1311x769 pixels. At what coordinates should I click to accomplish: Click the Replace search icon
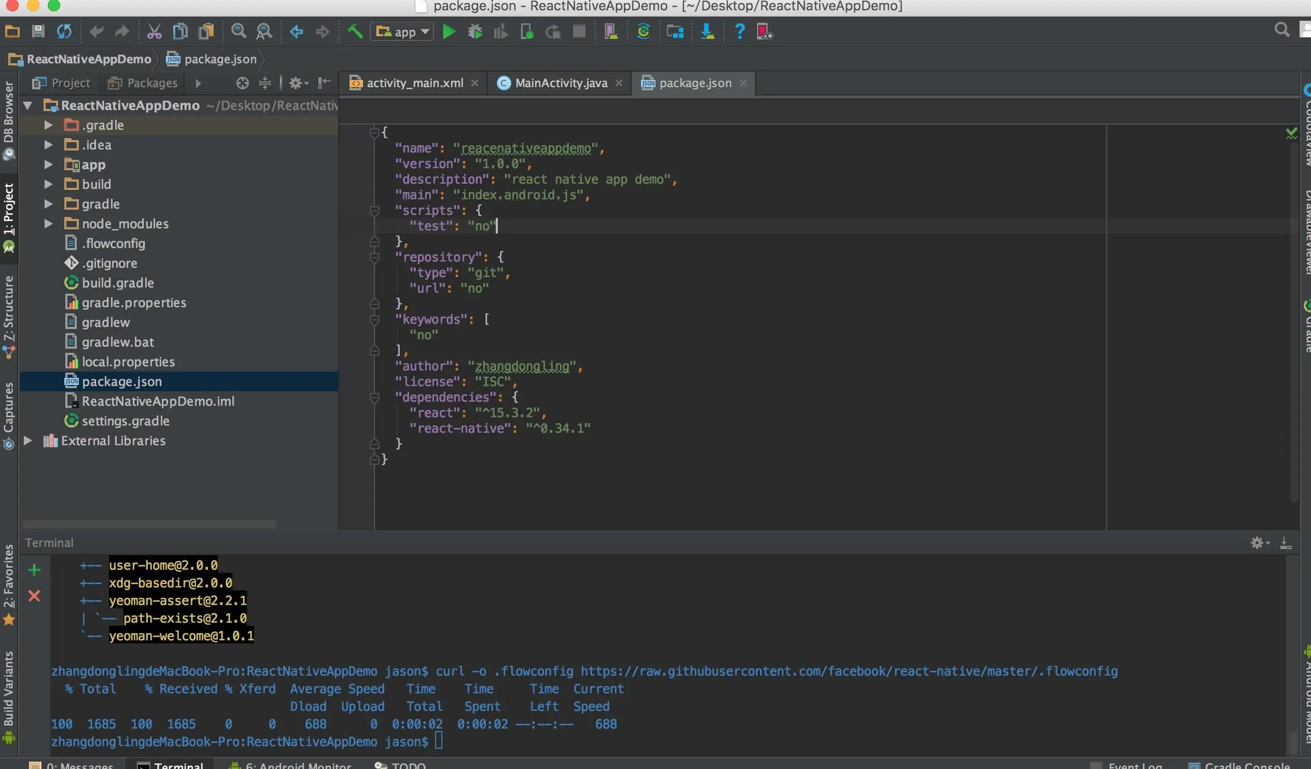pos(264,31)
